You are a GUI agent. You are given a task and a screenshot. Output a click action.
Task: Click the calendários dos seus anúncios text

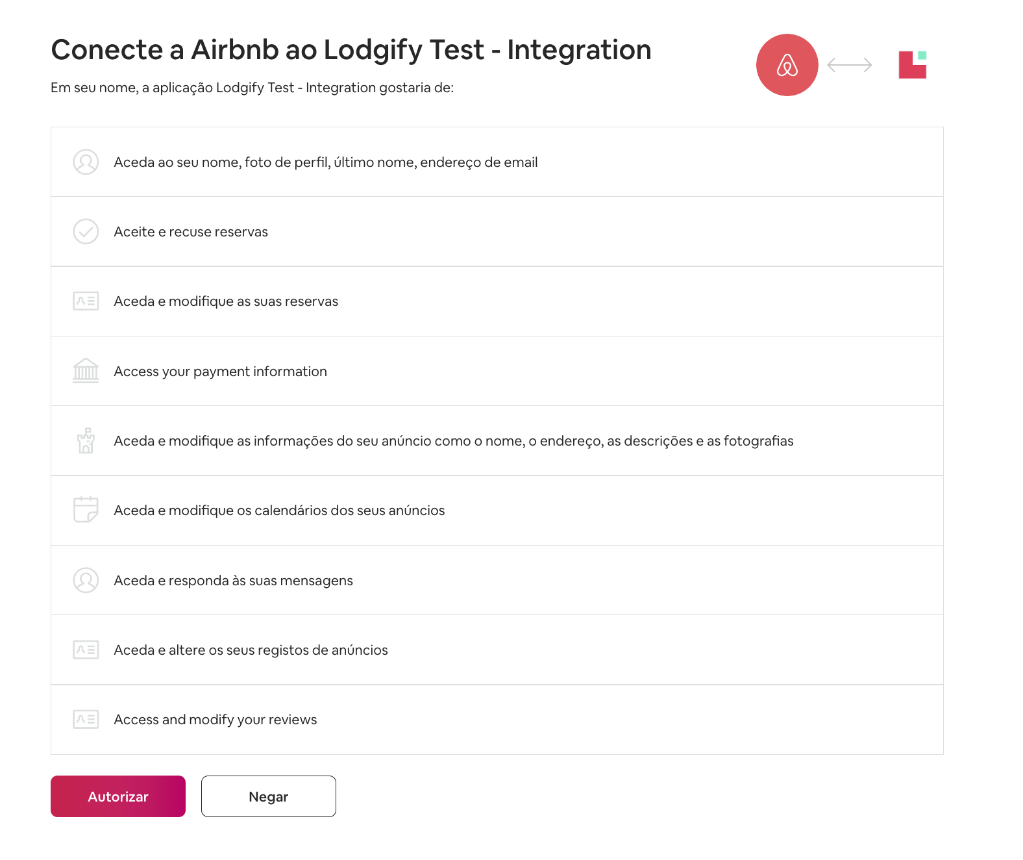coord(279,511)
